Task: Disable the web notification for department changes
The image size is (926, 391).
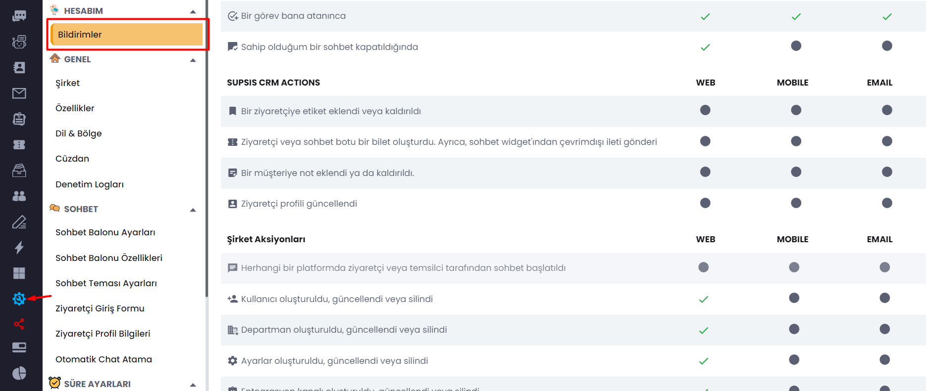Action: tap(703, 330)
